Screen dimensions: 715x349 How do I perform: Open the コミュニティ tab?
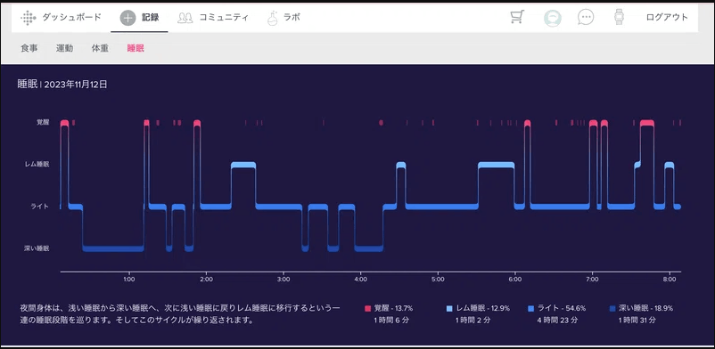coord(224,18)
